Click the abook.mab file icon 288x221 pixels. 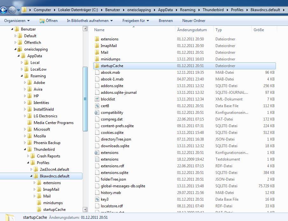click(x=97, y=73)
